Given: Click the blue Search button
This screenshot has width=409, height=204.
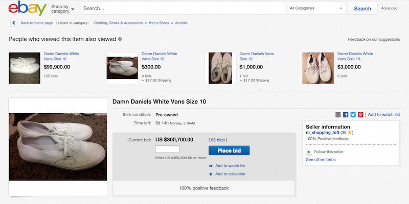Looking at the screenshot, I should point(362,8).
